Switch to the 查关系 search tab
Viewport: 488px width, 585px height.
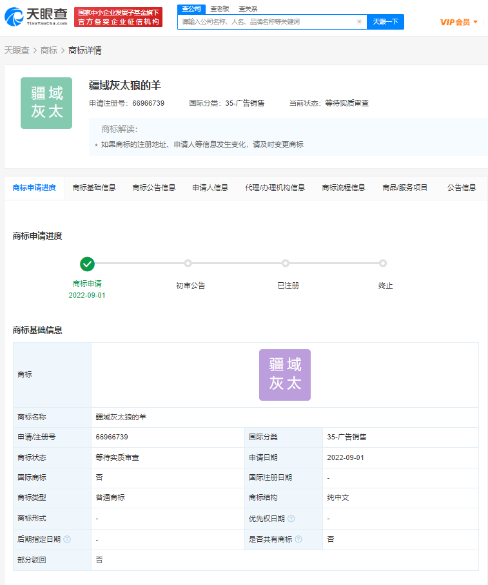(248, 9)
